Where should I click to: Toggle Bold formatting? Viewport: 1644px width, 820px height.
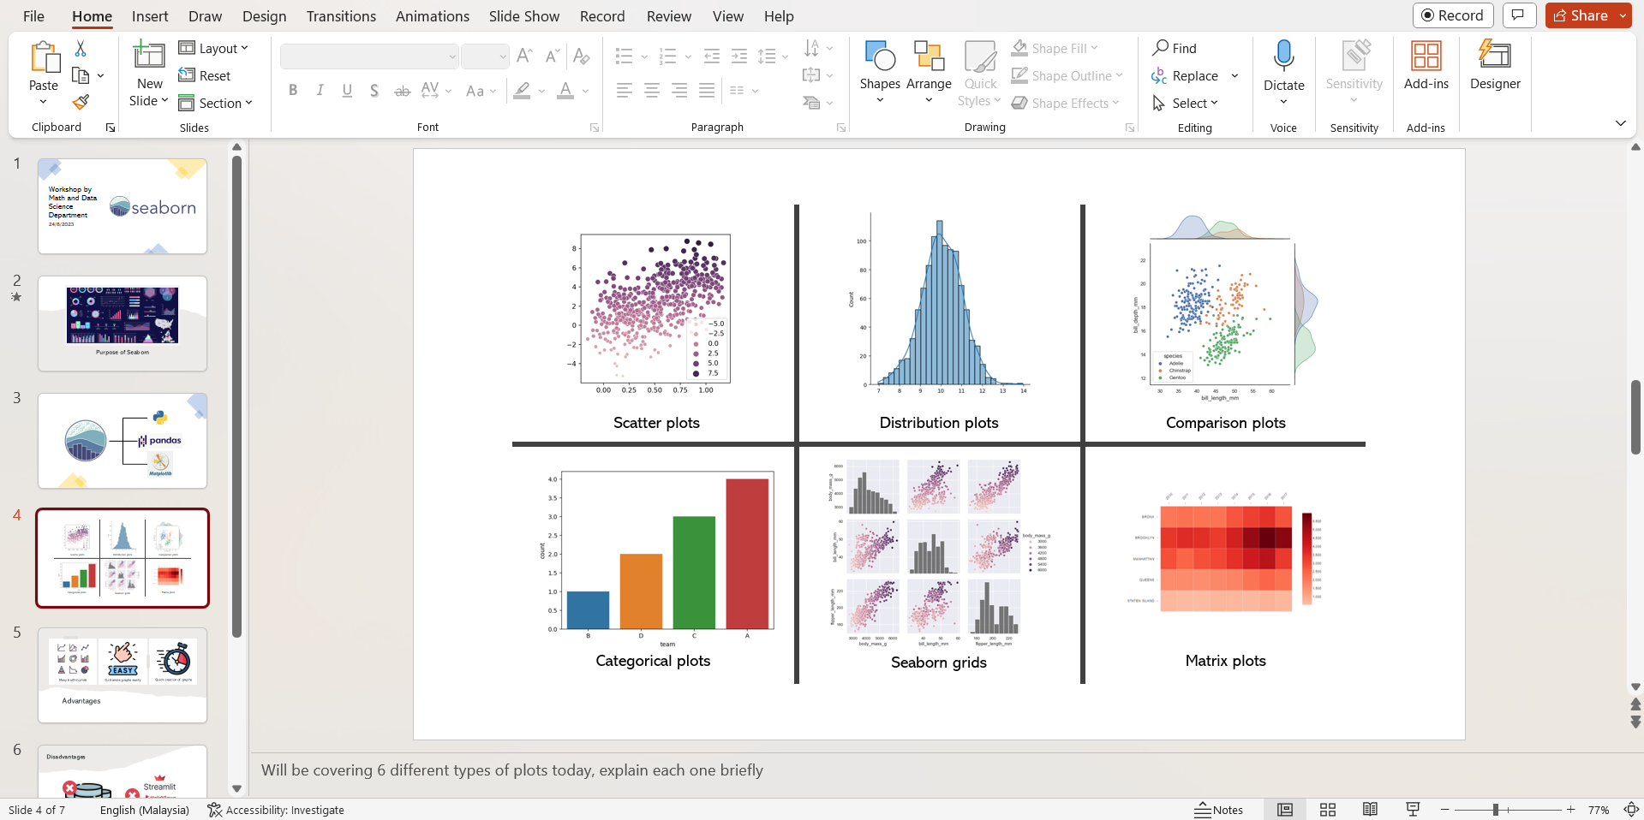(293, 91)
